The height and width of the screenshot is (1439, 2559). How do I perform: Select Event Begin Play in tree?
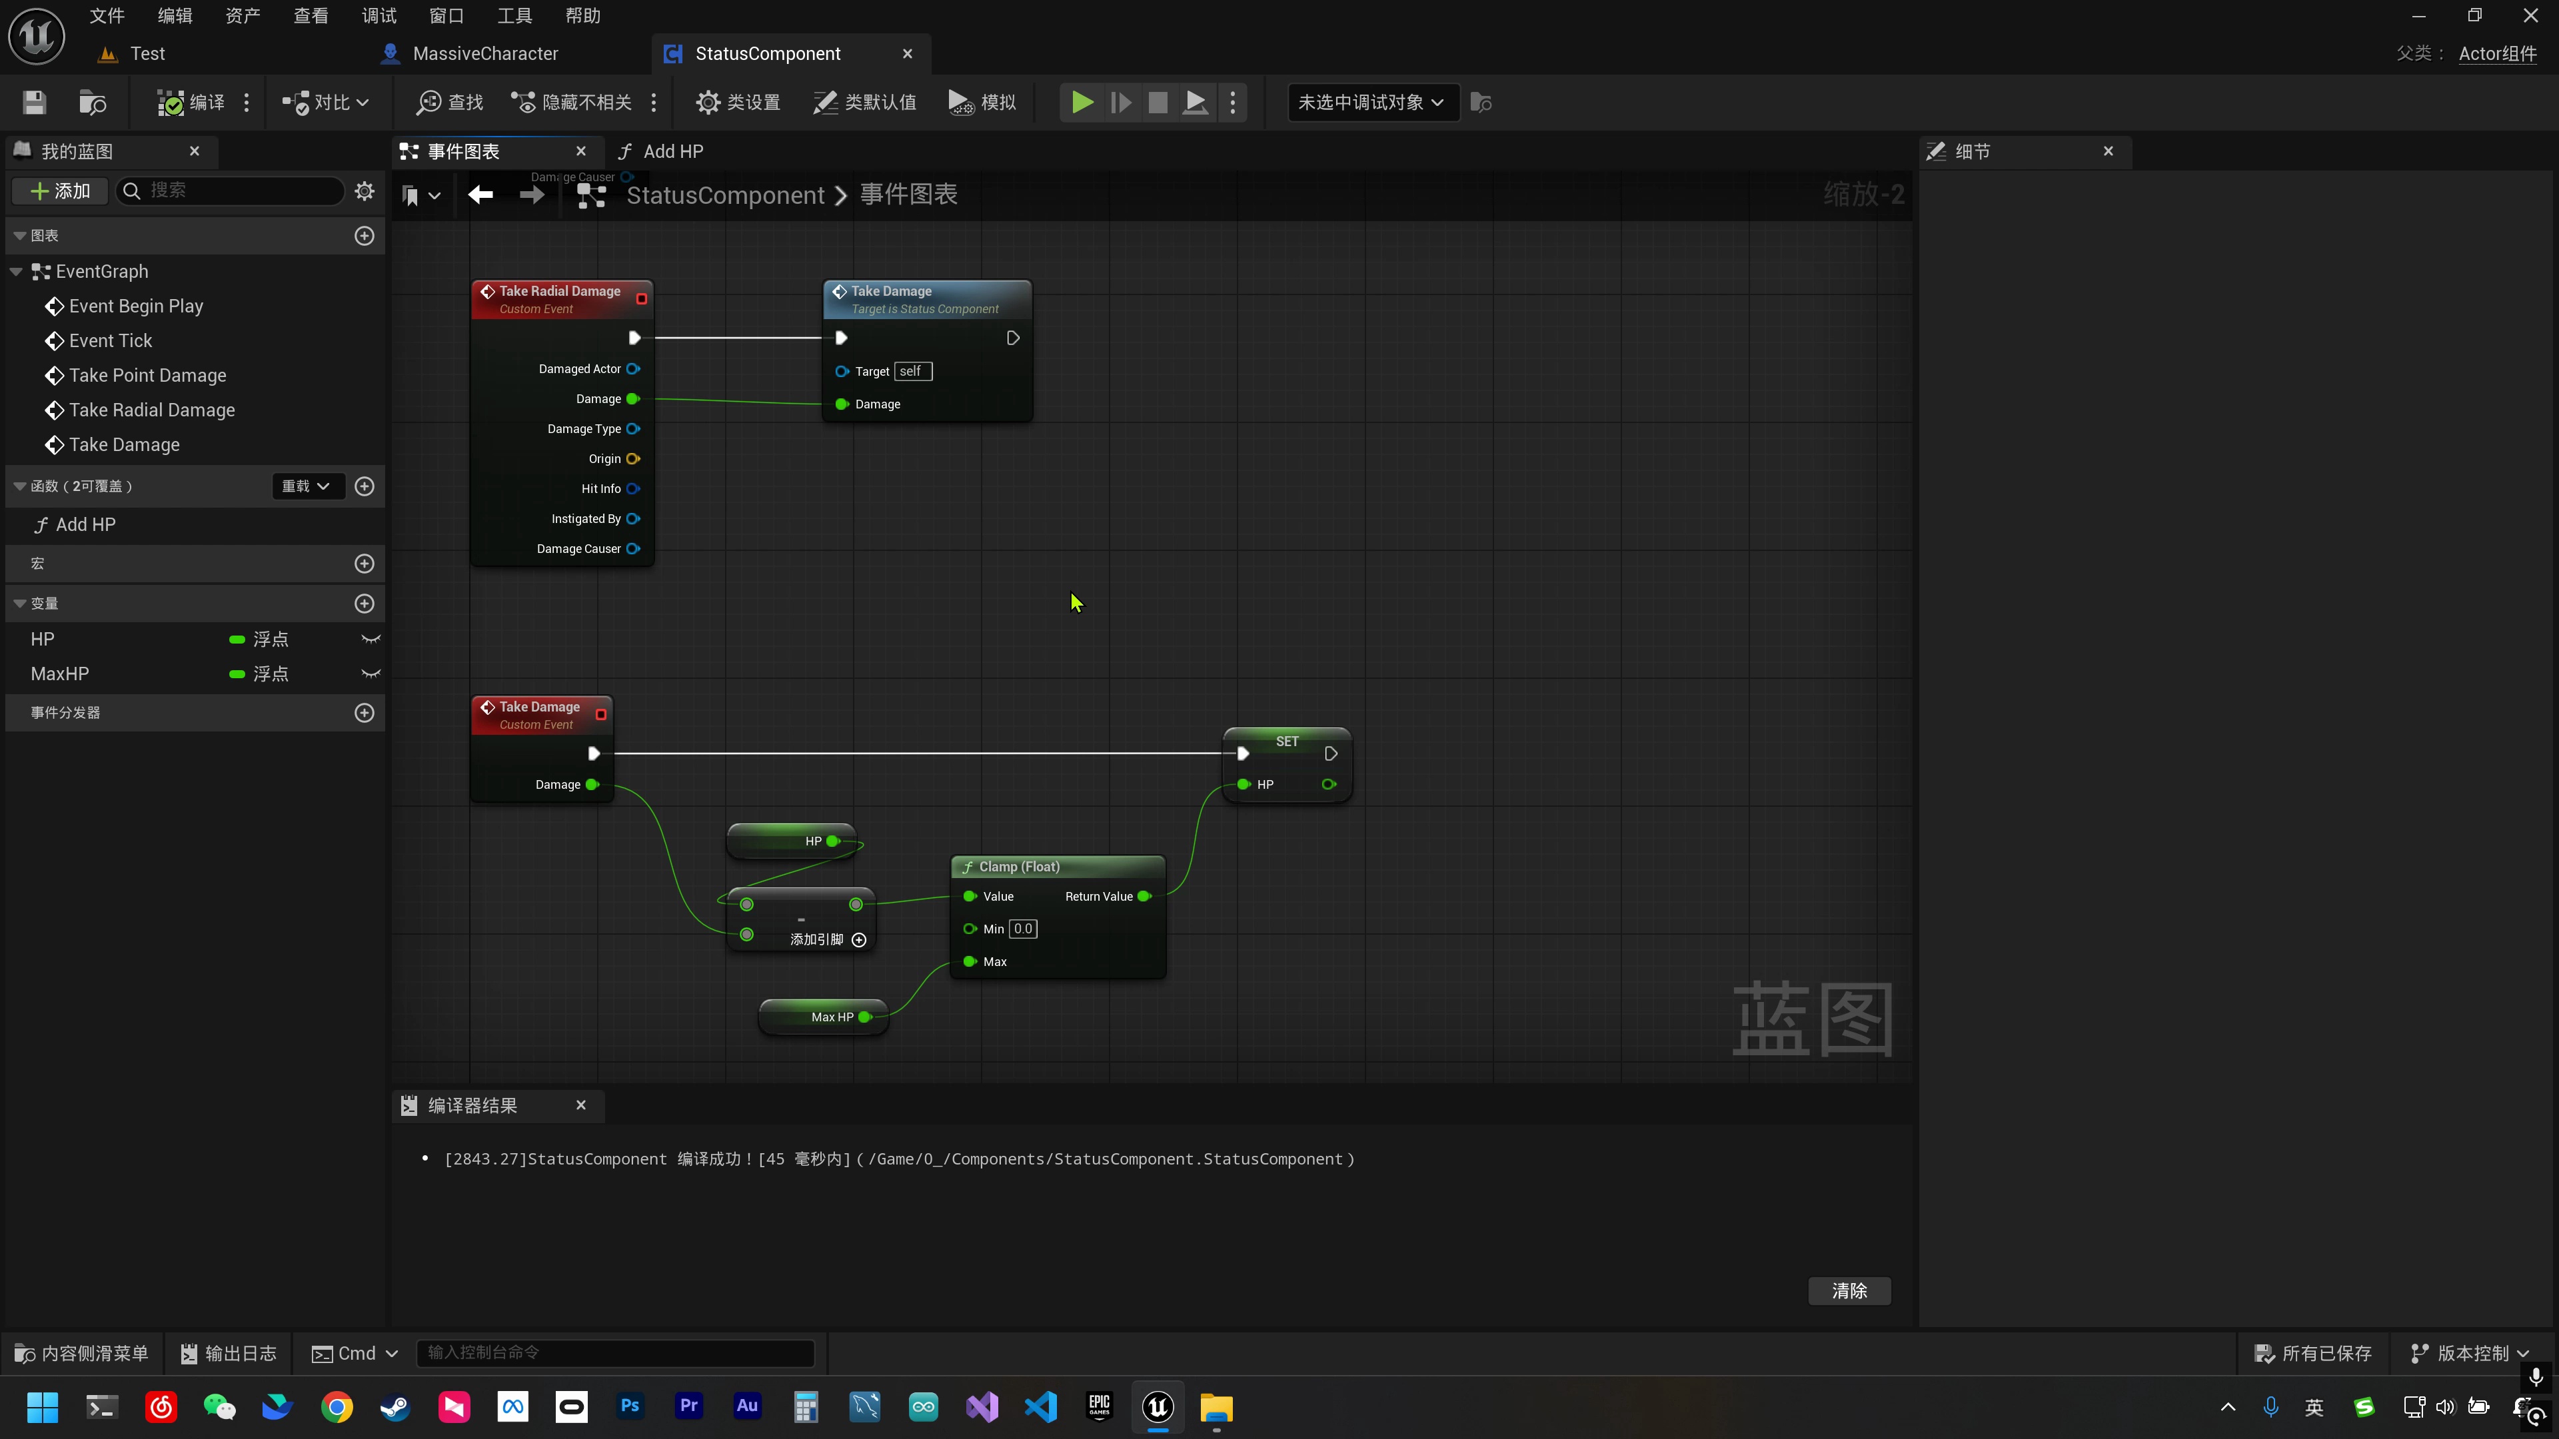point(135,306)
